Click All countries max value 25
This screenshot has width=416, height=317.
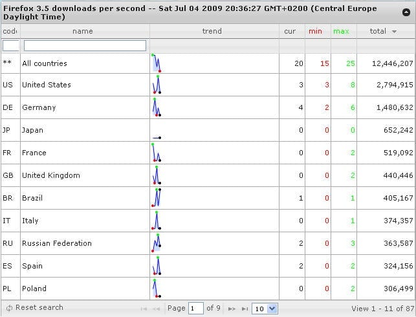tap(351, 63)
